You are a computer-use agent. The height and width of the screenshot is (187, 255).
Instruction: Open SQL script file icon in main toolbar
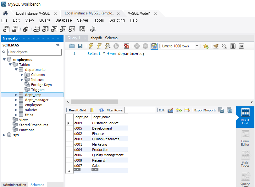click(x=15, y=29)
